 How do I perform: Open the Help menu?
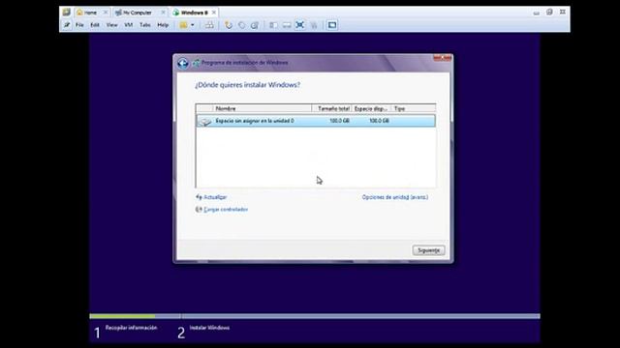click(163, 25)
